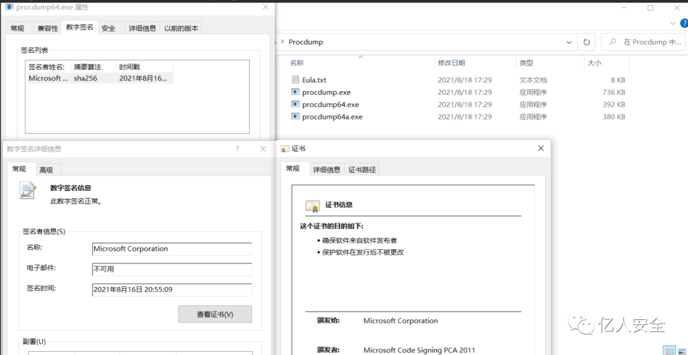Click the question mark in signature details dialog
Image resolution: width=688 pixels, height=355 pixels.
click(x=238, y=149)
